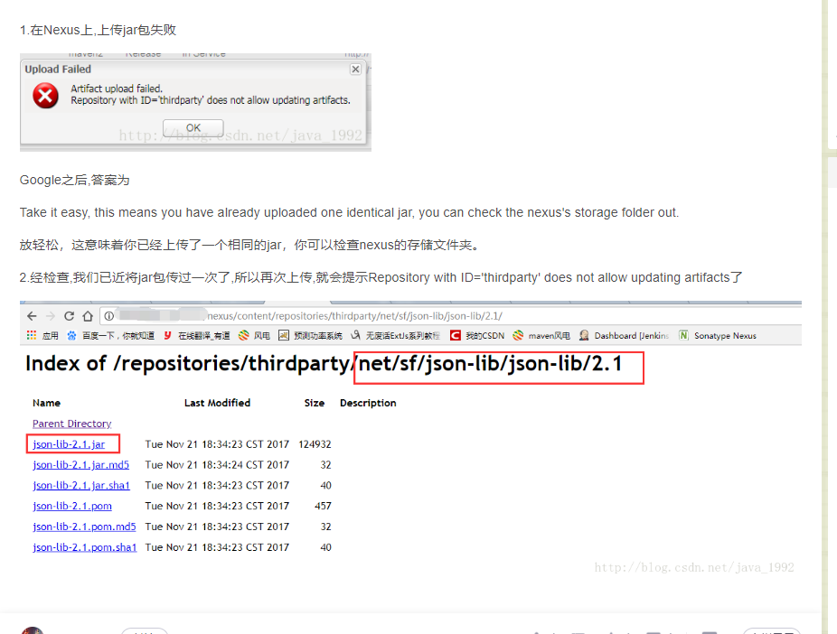Click the 'Artifact upload failed.' message text

point(117,89)
